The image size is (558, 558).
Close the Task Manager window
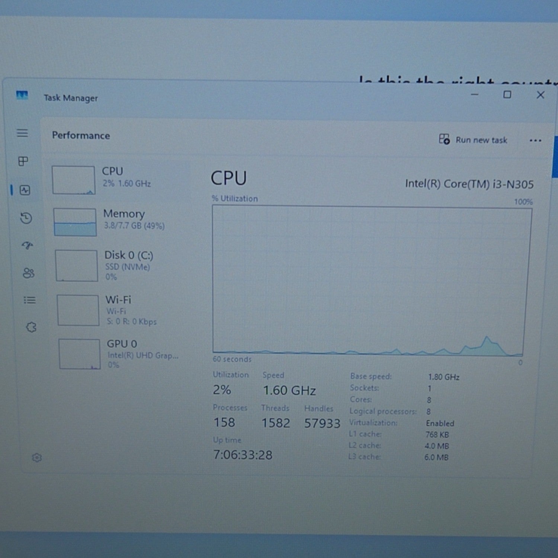click(541, 95)
